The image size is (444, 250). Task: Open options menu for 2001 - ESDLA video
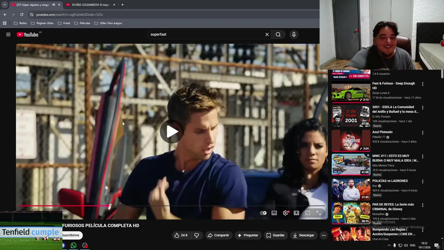422,108
